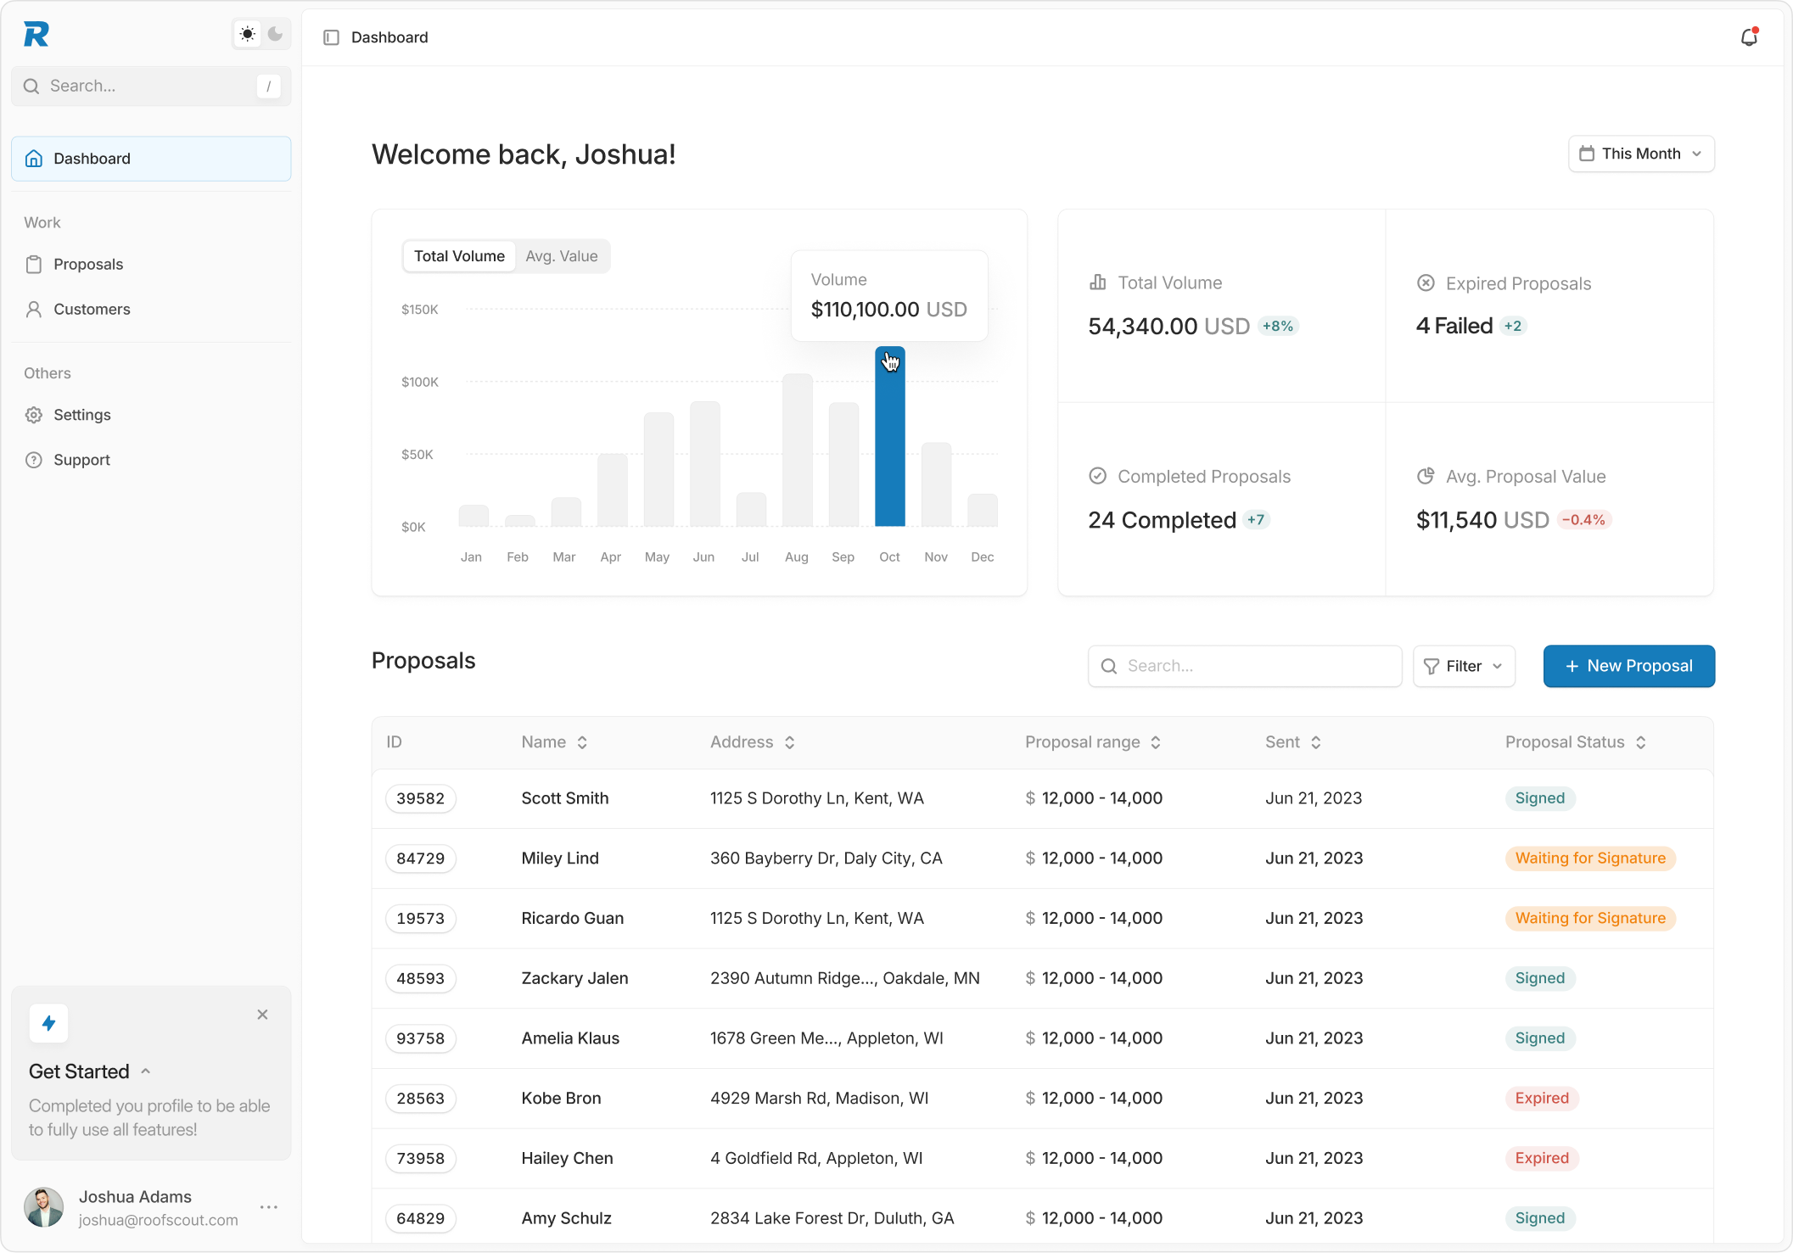Create a New Proposal

1629,666
